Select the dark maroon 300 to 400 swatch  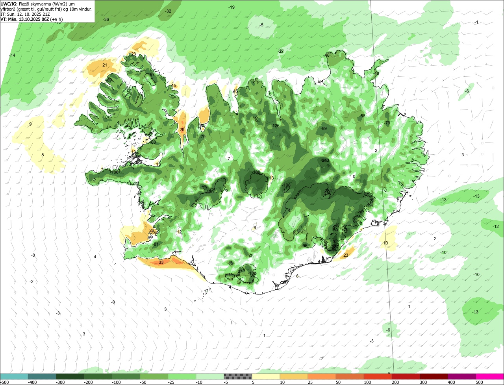(x=434, y=376)
